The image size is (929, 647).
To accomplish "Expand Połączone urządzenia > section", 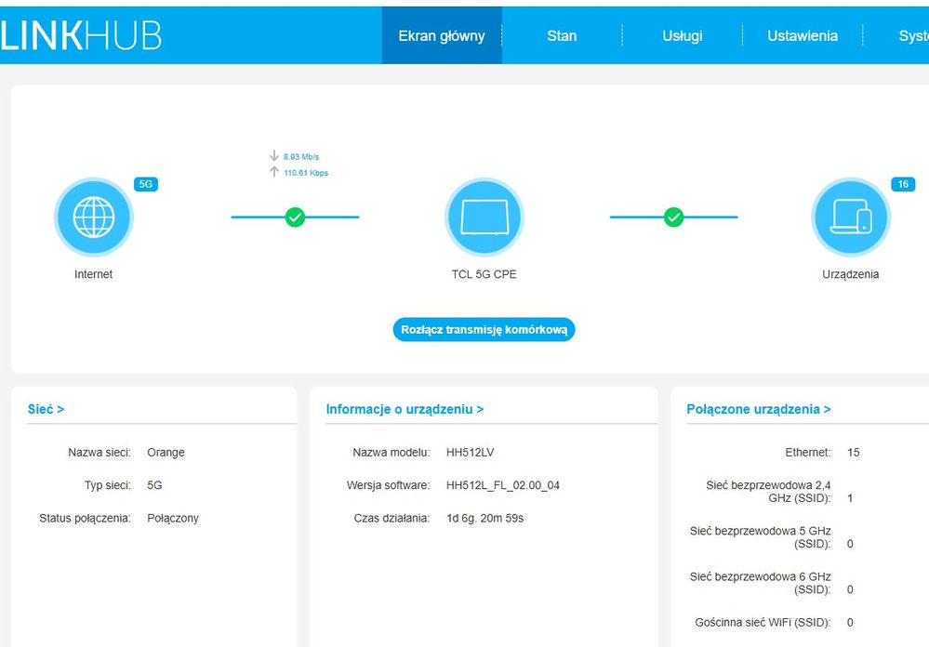I will pyautogui.click(x=758, y=409).
